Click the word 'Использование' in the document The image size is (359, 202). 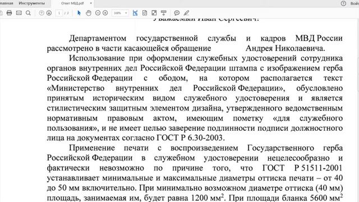pos(97,58)
